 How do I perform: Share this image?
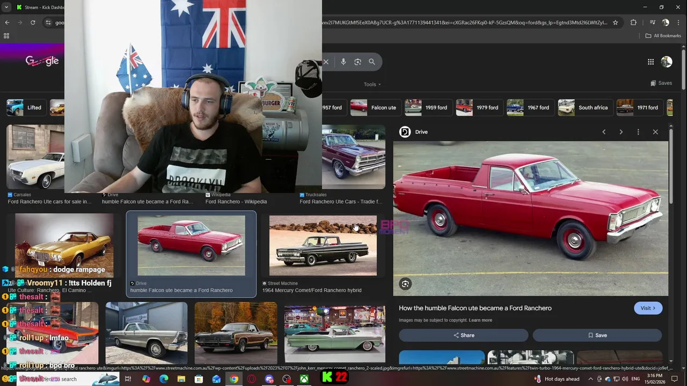click(x=464, y=335)
